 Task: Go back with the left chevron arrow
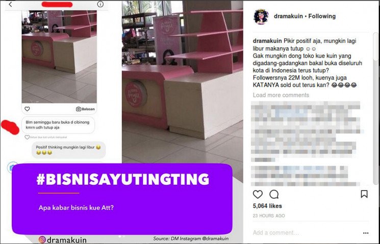click(10, 5)
